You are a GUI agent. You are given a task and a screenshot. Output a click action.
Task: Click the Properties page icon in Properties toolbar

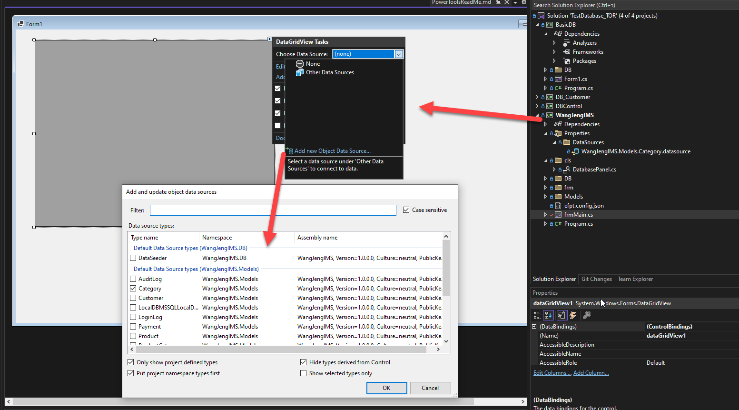click(x=562, y=315)
